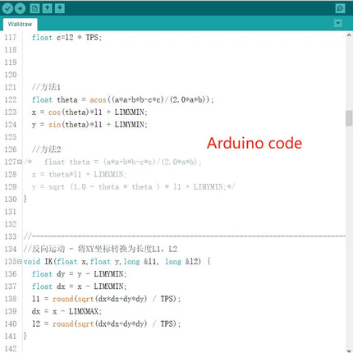Screen dimensions: 353x353
Task: Place cursor on the void IK declaration
Action: coord(117,262)
